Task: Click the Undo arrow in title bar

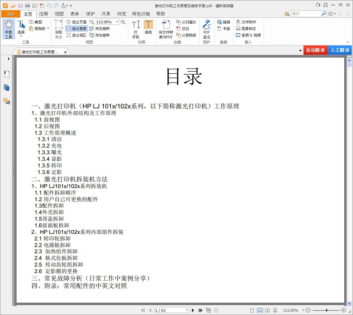Action: coord(49,6)
